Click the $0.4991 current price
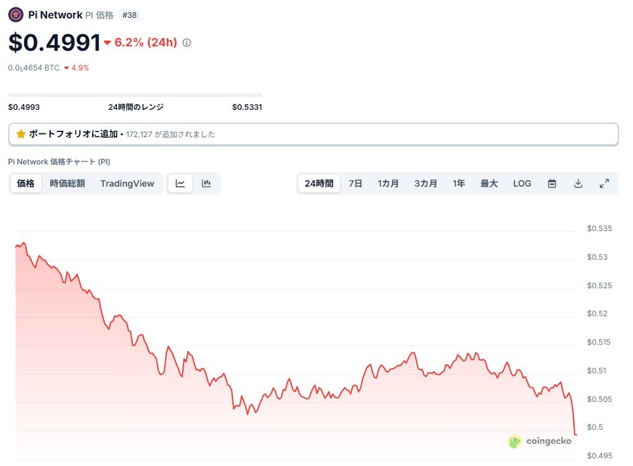Viewport: 633px width, 466px height. coord(55,43)
